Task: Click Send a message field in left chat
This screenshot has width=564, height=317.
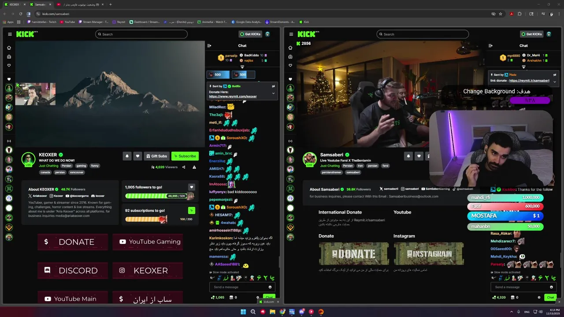Action: 242,287
